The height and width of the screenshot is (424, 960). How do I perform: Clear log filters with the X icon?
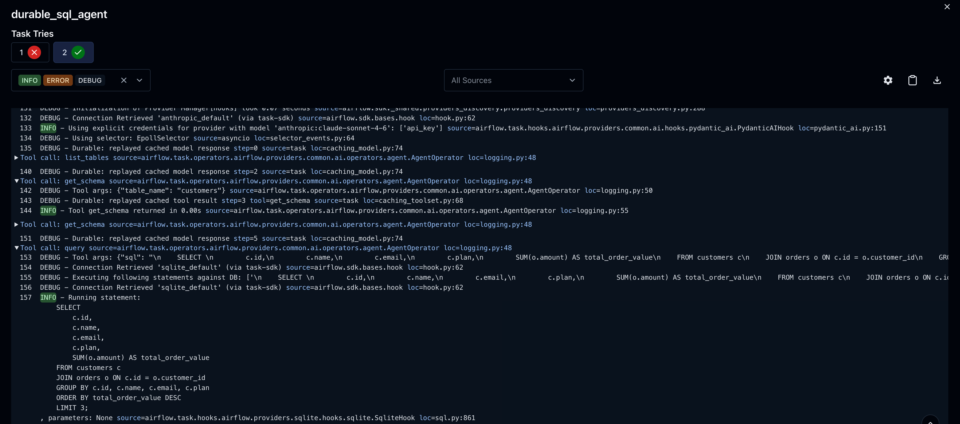click(x=124, y=80)
